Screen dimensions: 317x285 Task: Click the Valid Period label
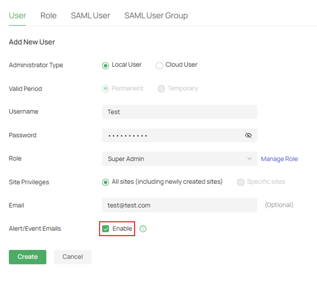coord(26,89)
